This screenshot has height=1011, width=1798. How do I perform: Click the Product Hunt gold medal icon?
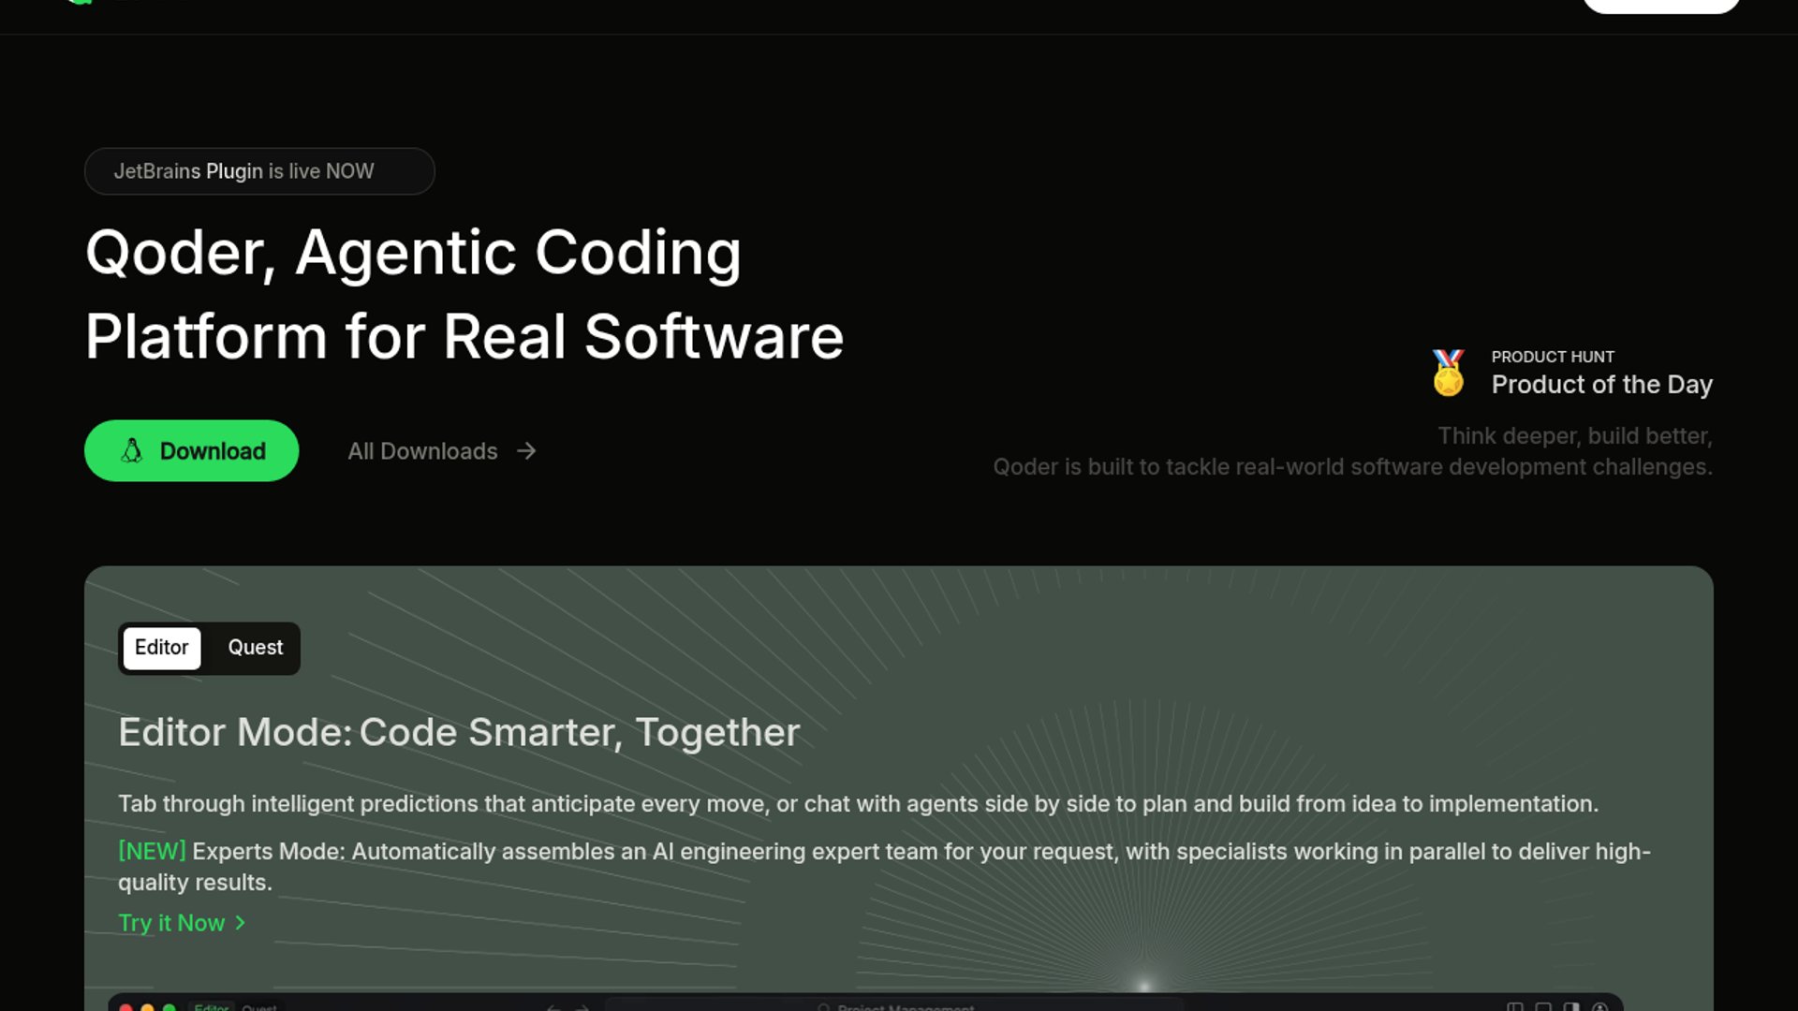[x=1448, y=373]
